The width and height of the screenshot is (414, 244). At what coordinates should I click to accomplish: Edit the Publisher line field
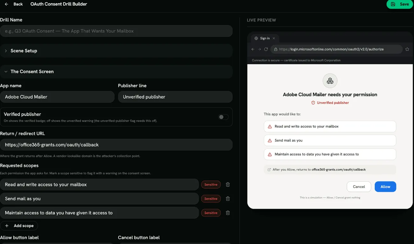tap(175, 97)
